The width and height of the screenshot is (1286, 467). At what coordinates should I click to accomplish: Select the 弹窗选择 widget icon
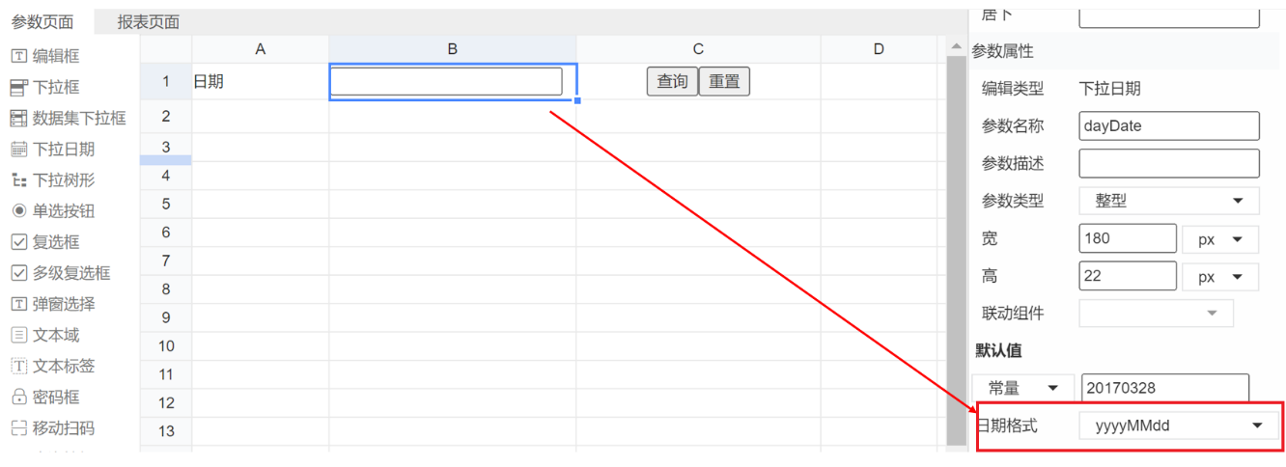pos(18,304)
